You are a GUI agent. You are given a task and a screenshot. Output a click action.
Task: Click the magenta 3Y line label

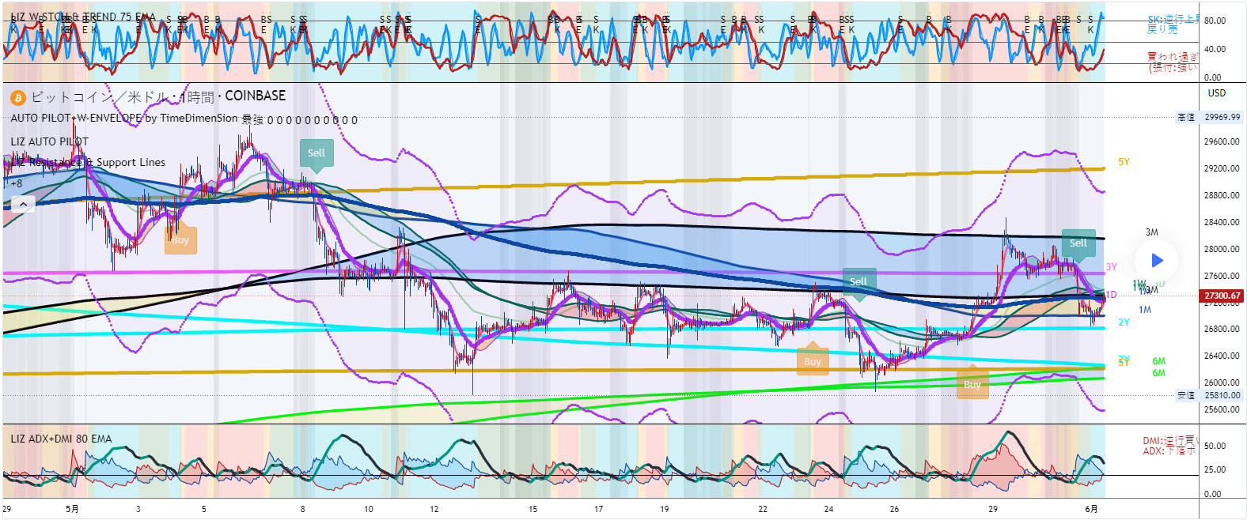click(x=1111, y=267)
